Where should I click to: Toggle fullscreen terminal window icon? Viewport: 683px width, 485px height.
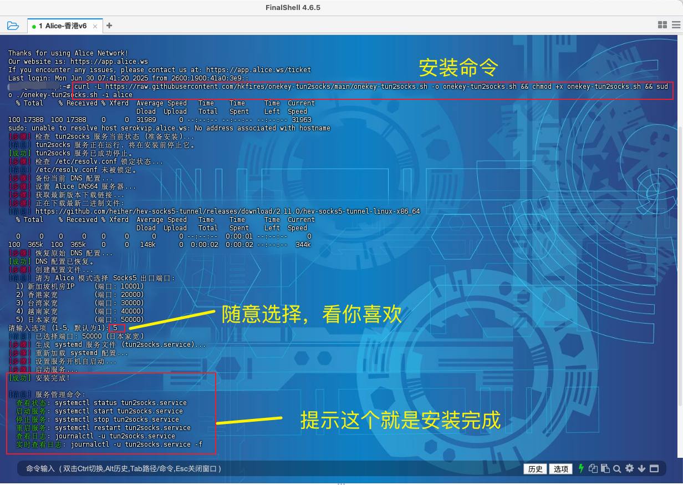pyautogui.click(x=654, y=468)
